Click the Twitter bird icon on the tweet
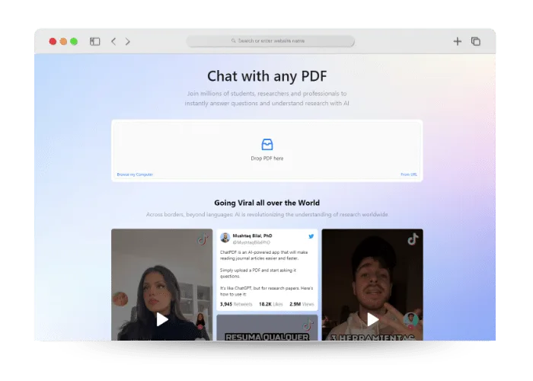This screenshot has height=381, width=533. (x=311, y=236)
